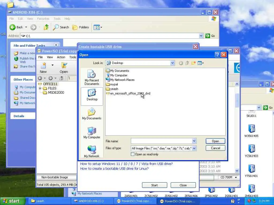Create new folder in Open dialog
274x205 pixels.
[193, 63]
